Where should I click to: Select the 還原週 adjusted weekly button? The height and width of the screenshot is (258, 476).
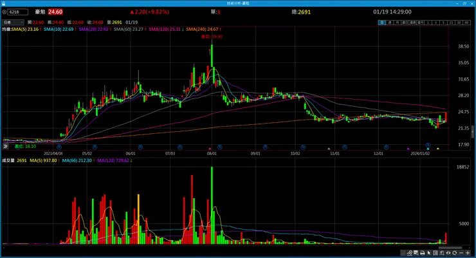click(x=413, y=23)
